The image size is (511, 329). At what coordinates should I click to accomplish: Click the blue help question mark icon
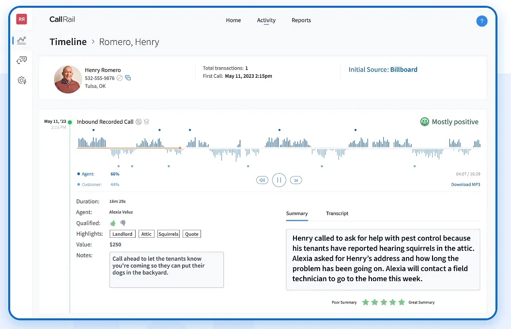(x=481, y=21)
